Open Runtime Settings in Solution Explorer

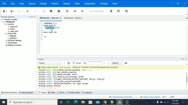[x=14, y=41]
